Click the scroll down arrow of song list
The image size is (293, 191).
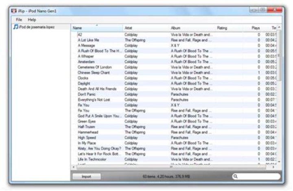pos(279,162)
